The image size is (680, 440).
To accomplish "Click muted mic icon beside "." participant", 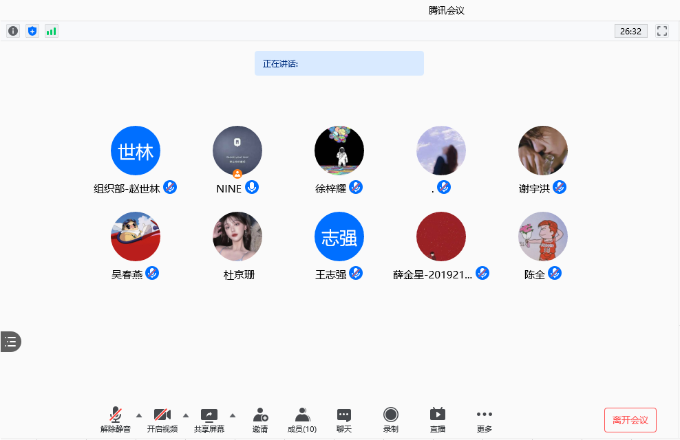I will [444, 187].
